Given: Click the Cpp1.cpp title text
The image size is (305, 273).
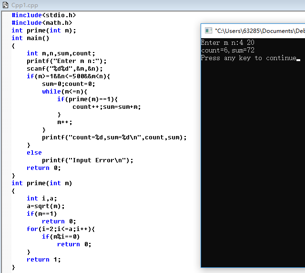Looking at the screenshot, I should 24,5.
